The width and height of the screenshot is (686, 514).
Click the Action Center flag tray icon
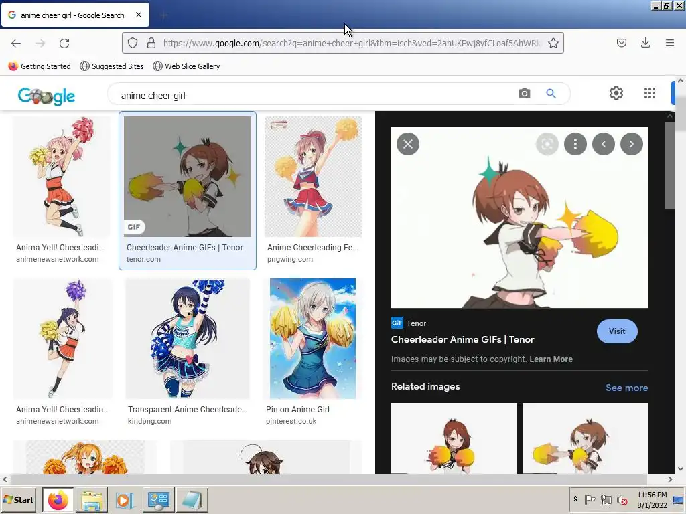point(590,499)
